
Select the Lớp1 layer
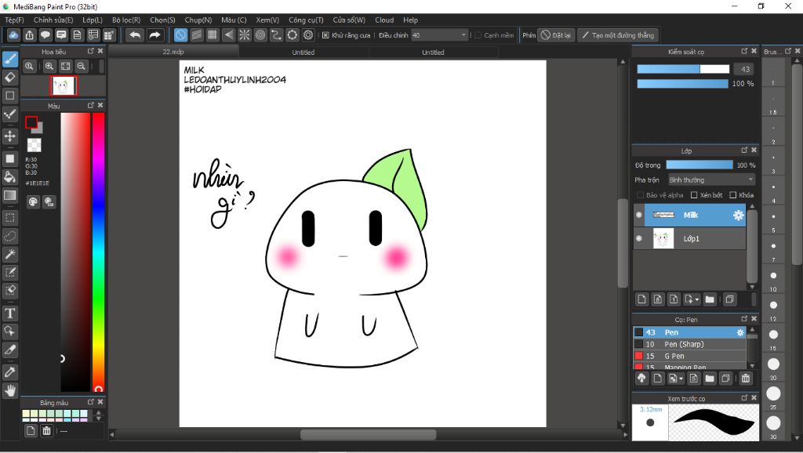[x=690, y=238]
